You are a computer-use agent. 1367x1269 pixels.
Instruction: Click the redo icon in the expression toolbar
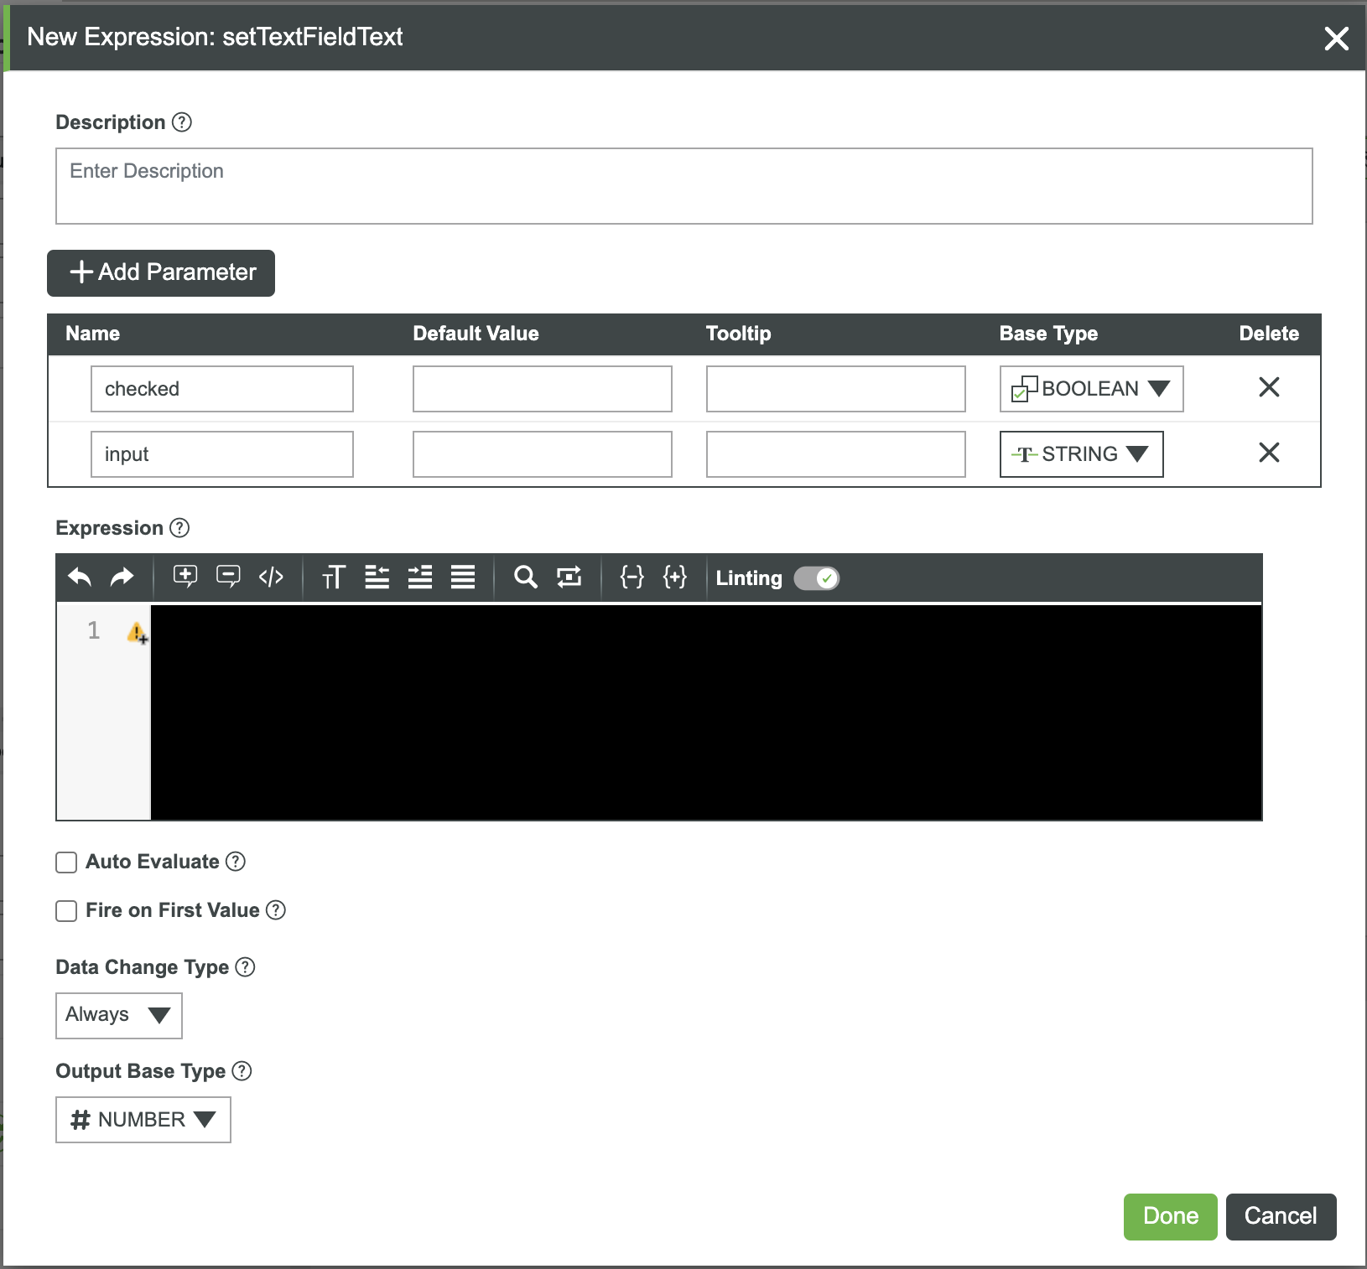tap(122, 577)
